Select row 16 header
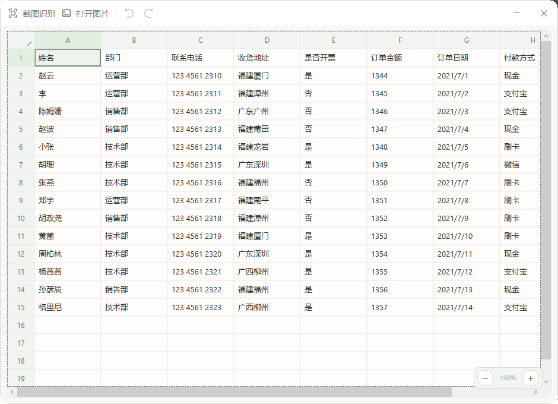 pyautogui.click(x=21, y=325)
